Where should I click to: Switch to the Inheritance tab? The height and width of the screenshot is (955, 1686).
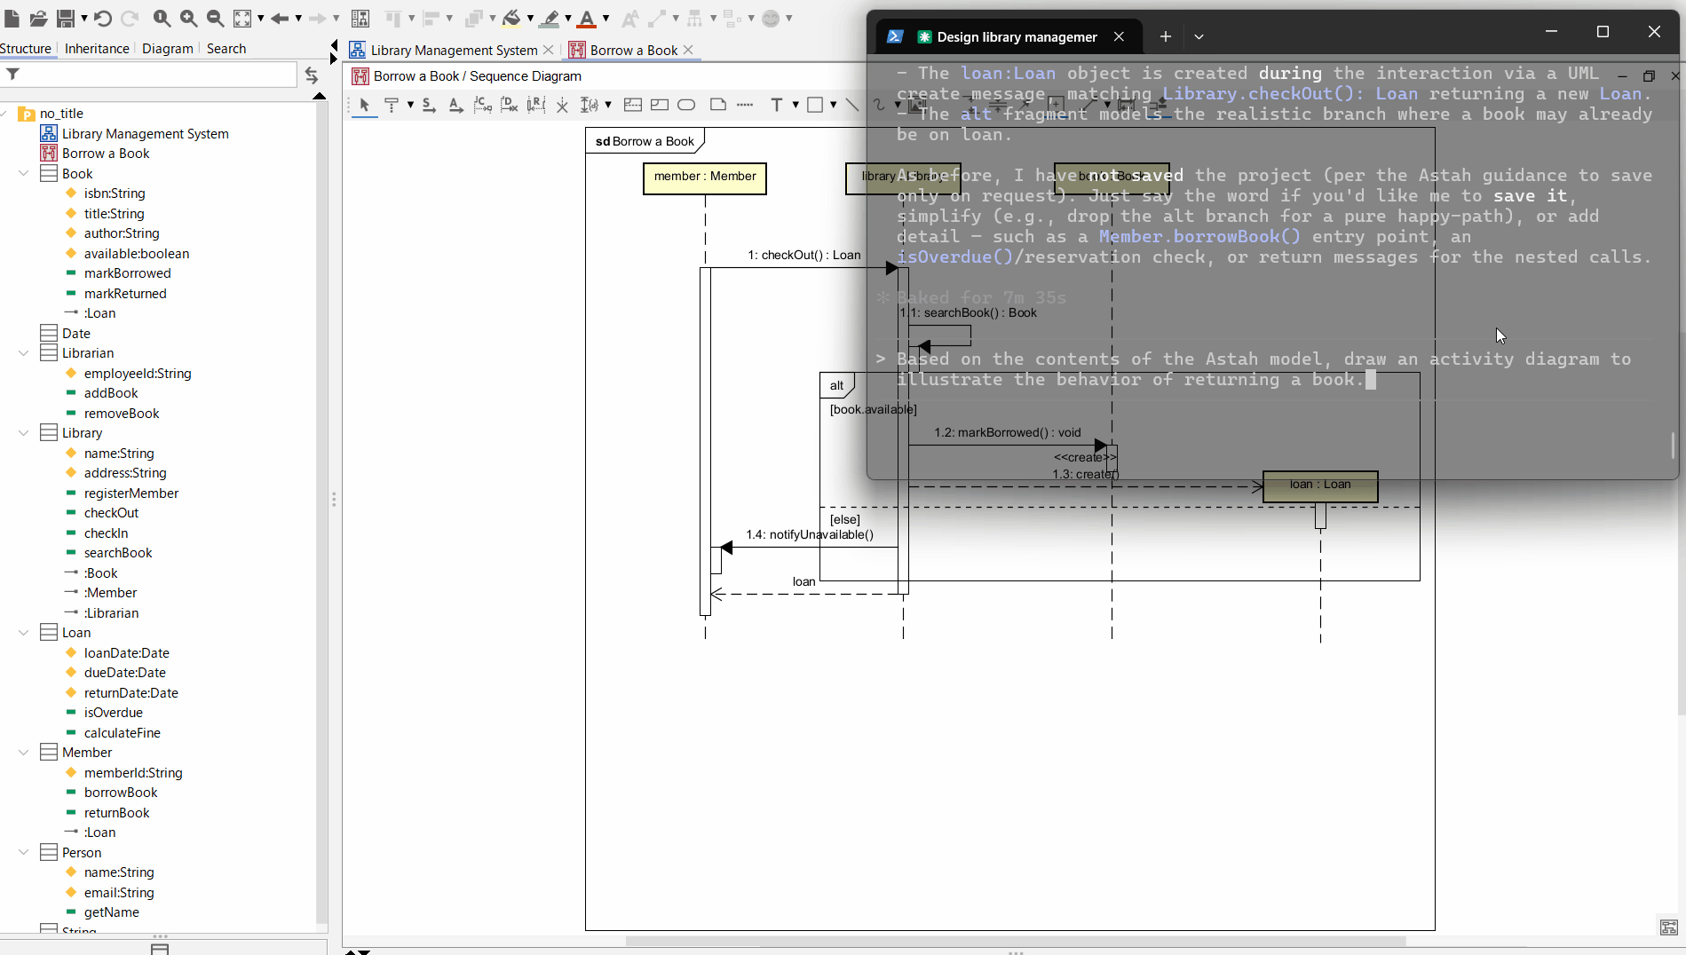point(97,49)
